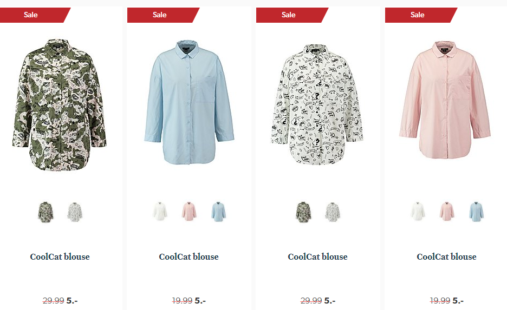This screenshot has width=507, height=310.
Task: Open the green camo blouse image
Action: coord(60,104)
